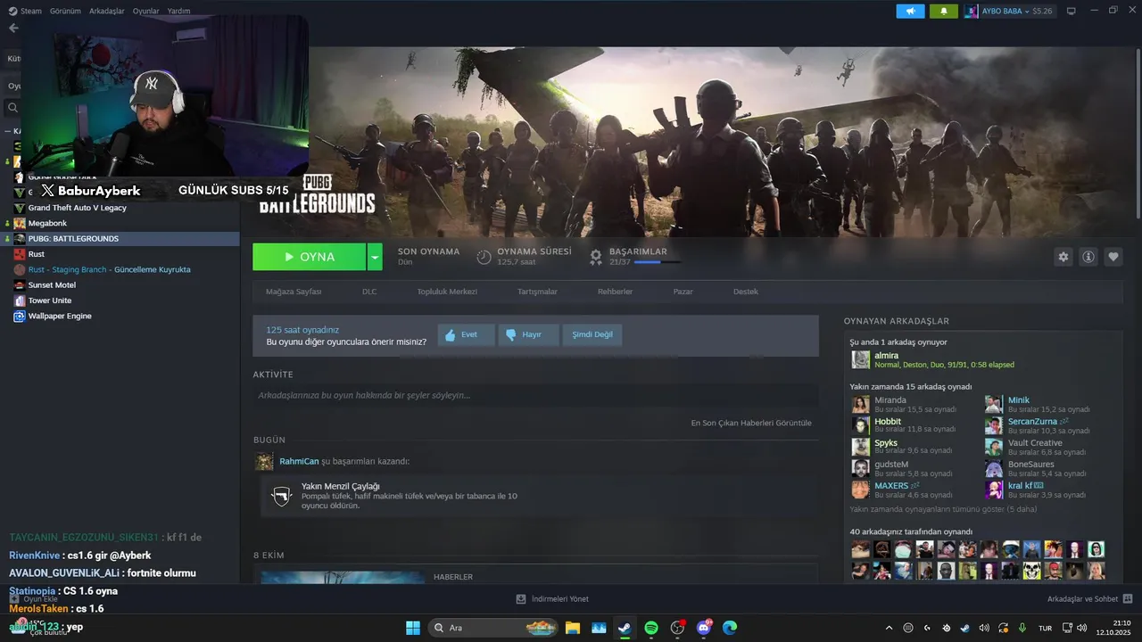Click BAŞARIMLAR achievements heading
This screenshot has height=642, width=1142.
pos(638,251)
